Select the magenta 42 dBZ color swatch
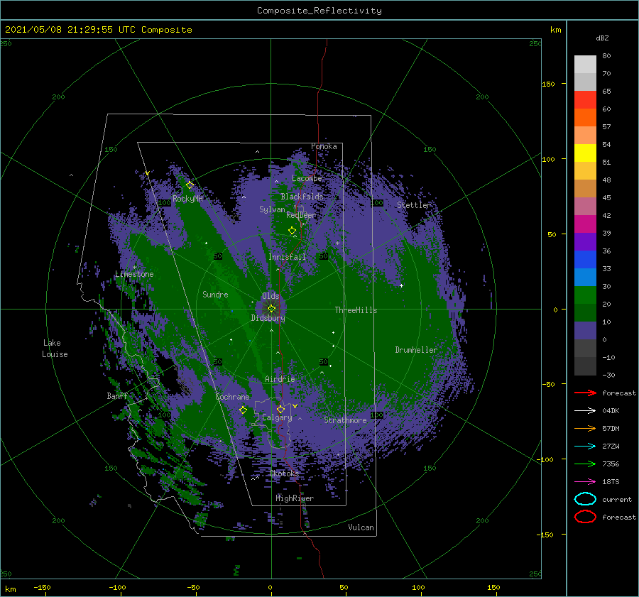 click(585, 224)
